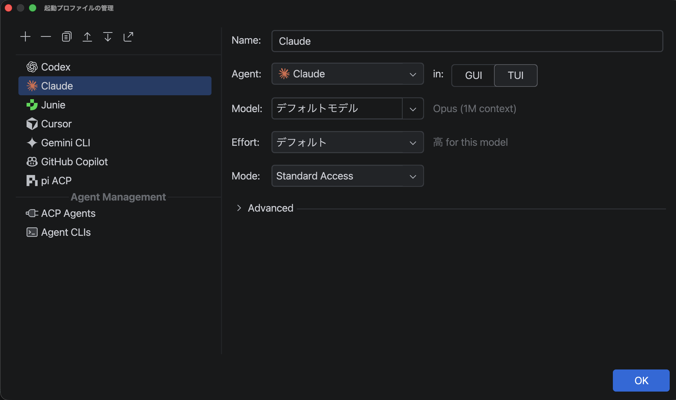Open Agent CLIs management
This screenshot has width=676, height=400.
click(115, 232)
